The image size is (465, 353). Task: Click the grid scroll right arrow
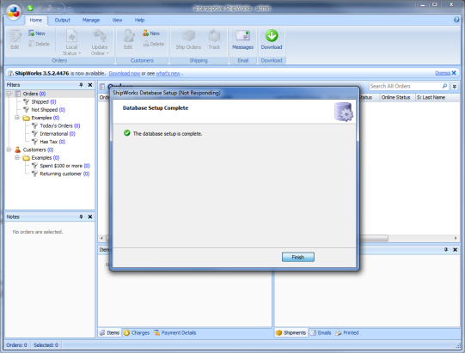(x=456, y=238)
